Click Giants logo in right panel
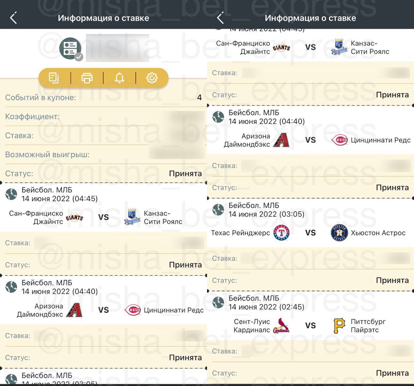This screenshot has width=414, height=386. click(281, 48)
